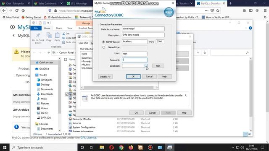Viewport: 269px width, 151px height.
Task: Open the Database dropdown list
Action: pyautogui.click(x=145, y=66)
